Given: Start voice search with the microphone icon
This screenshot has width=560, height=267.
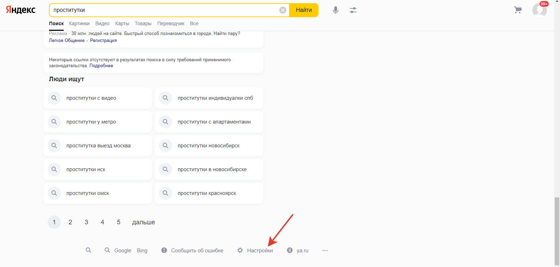Looking at the screenshot, I should pos(335,10).
